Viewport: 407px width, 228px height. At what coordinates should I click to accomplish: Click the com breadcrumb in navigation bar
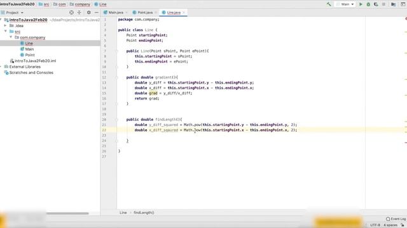(60, 4)
